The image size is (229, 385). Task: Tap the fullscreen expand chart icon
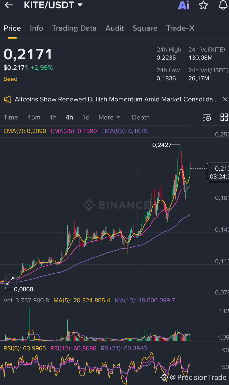tap(10, 281)
